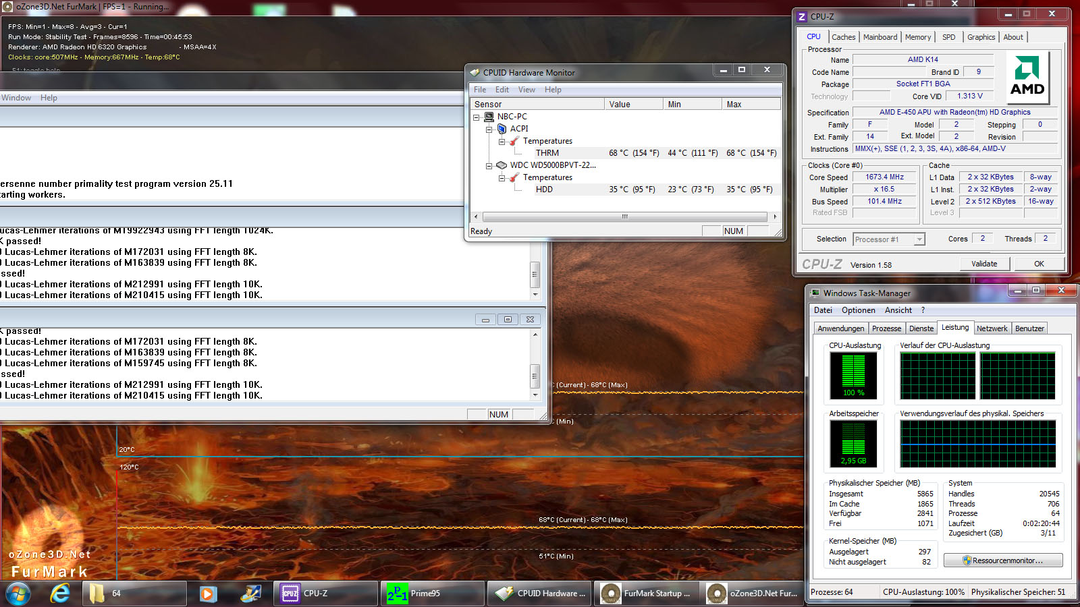The image size is (1080, 607).
Task: Click the Socket FT1 BGA package field
Action: click(923, 84)
